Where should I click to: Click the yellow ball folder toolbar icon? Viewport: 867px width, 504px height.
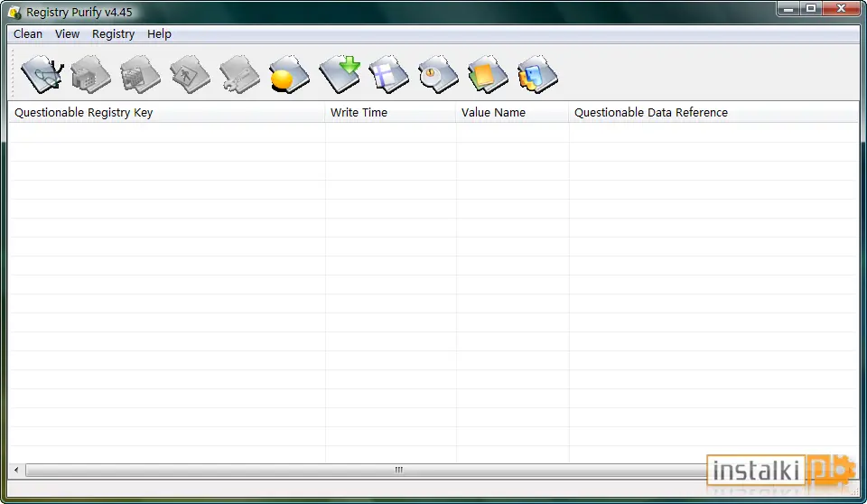tap(289, 74)
